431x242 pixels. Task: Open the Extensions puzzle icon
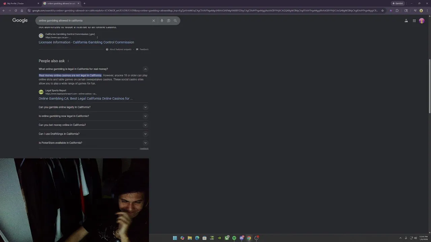[397, 10]
